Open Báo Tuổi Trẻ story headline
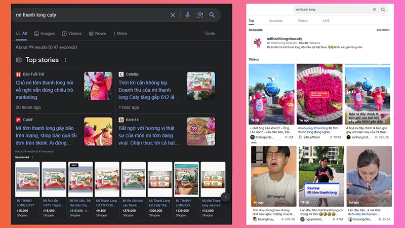 click(45, 90)
